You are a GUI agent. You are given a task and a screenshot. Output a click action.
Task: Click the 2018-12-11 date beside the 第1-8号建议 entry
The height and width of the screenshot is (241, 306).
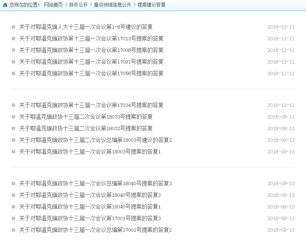coord(281,27)
